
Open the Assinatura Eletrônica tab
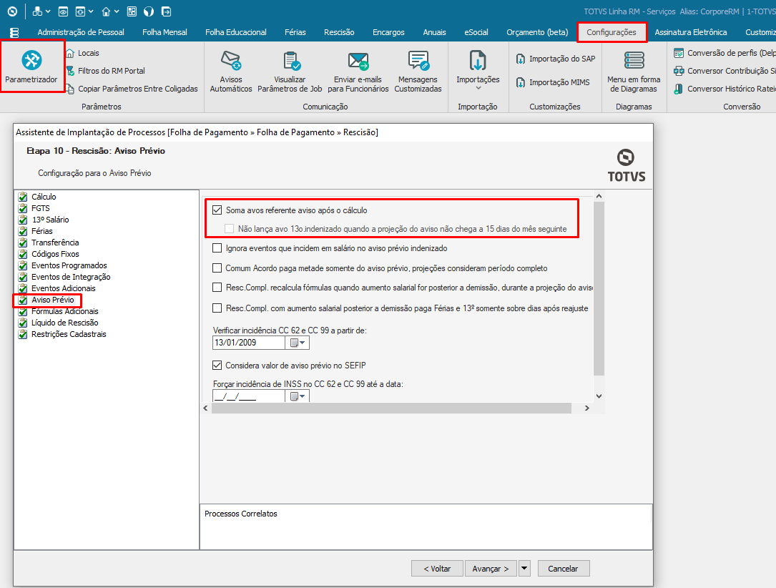[691, 32]
